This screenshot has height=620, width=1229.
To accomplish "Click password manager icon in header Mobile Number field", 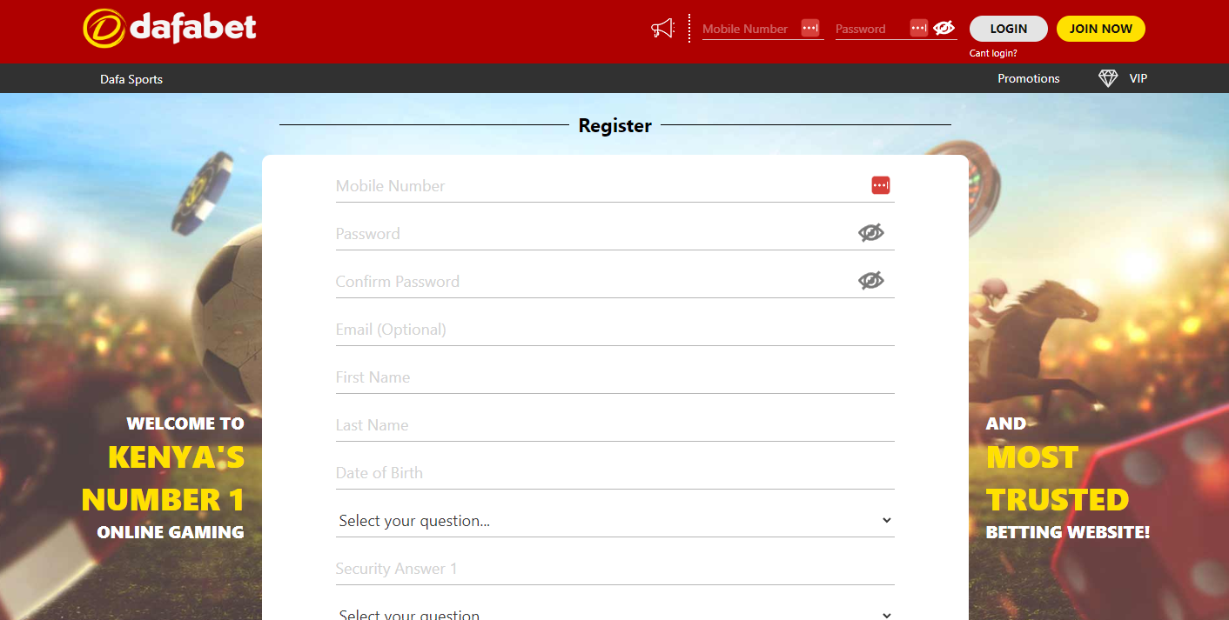I will pos(810,28).
